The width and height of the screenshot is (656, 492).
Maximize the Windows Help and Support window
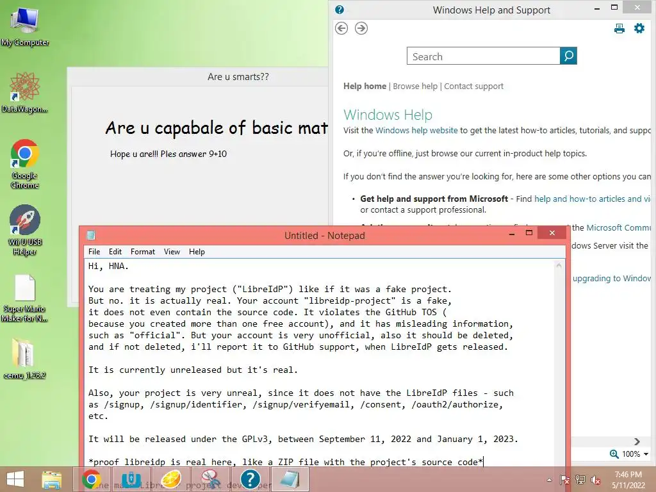pos(614,7)
